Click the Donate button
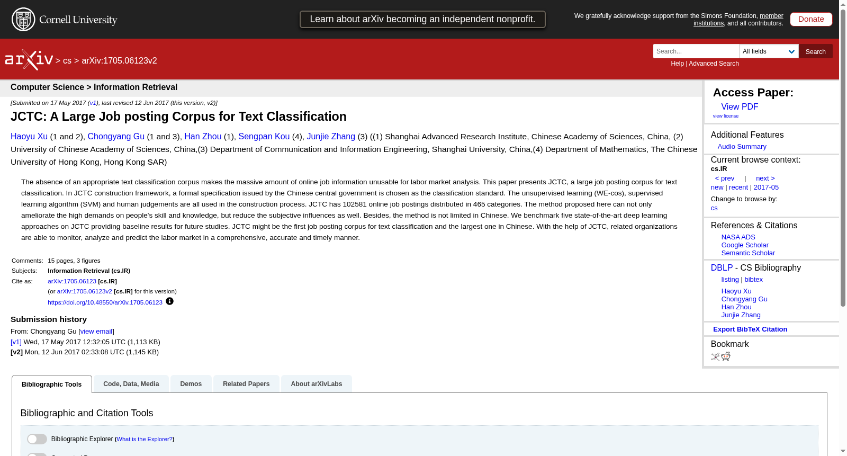Screen dimensions: 847x456 point(811,19)
